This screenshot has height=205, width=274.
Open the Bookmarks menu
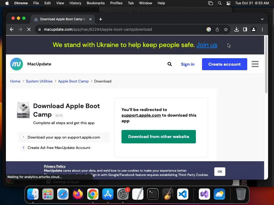pos(96,3)
